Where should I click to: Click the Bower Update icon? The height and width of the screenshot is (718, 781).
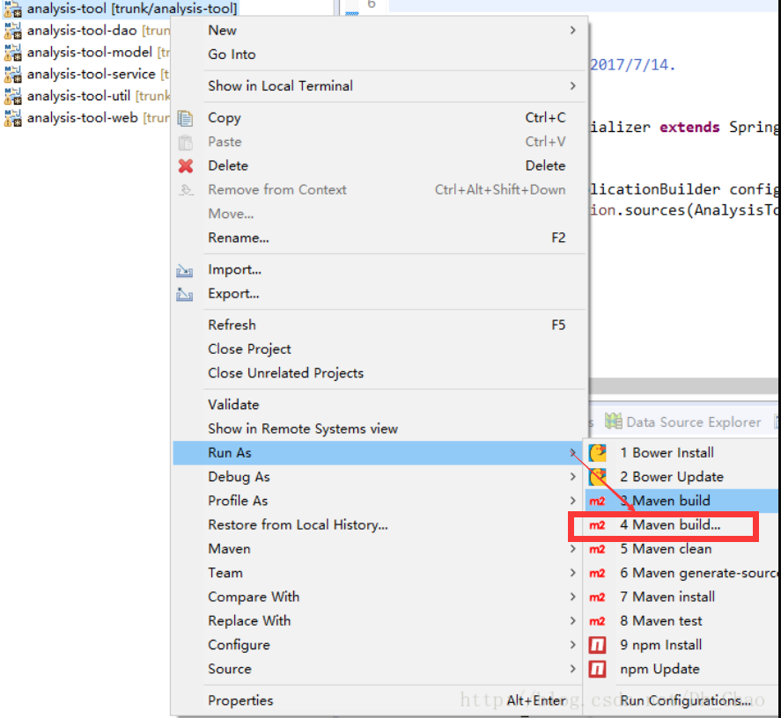coord(597,477)
